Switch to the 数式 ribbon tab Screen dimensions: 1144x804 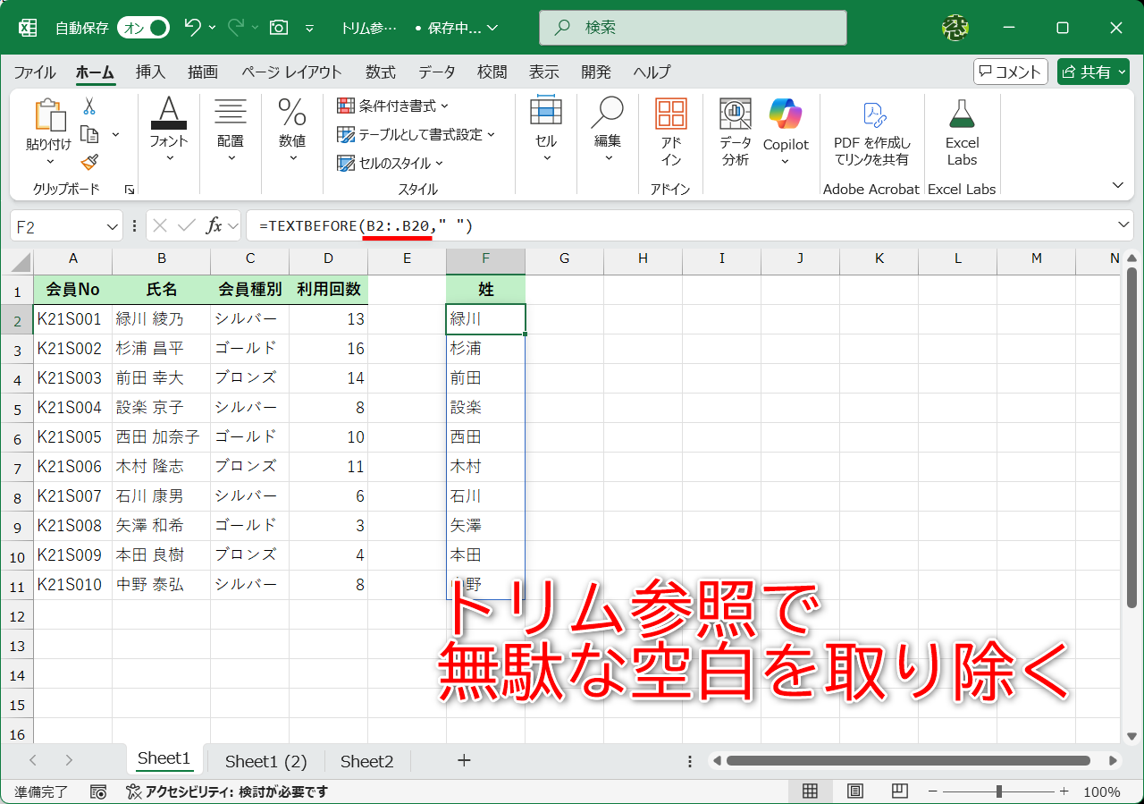[380, 72]
